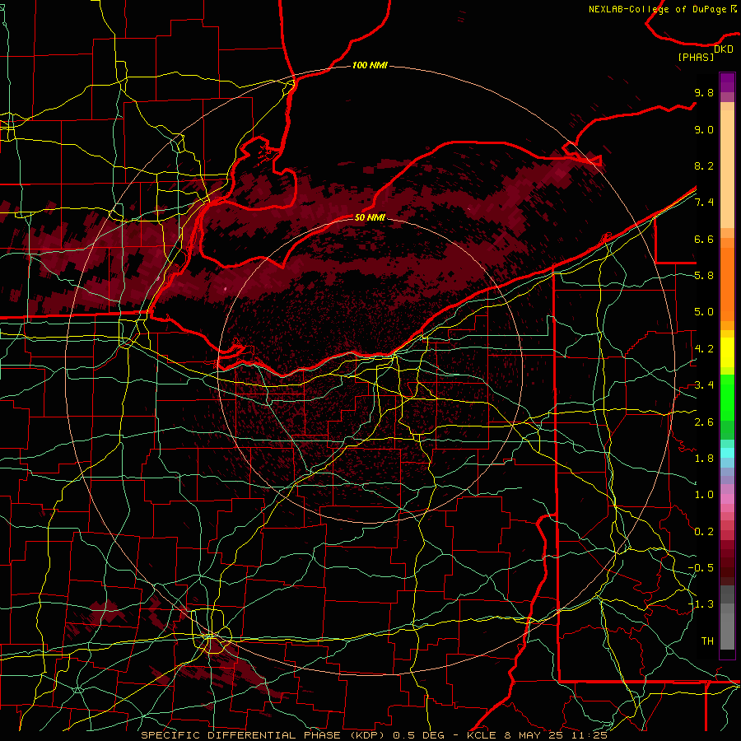Click the 4.2 value on the legend
This screenshot has height=741, width=741.
[x=704, y=349]
